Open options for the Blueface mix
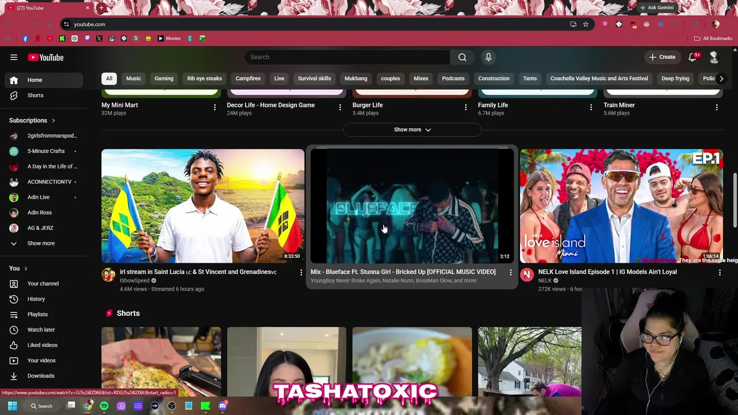This screenshot has width=738, height=415. coord(510,272)
